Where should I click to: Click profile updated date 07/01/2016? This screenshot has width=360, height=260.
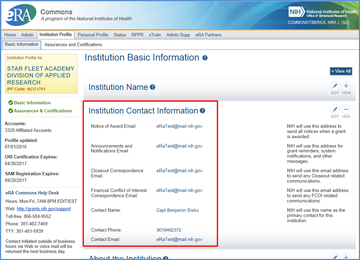[x=16, y=147]
